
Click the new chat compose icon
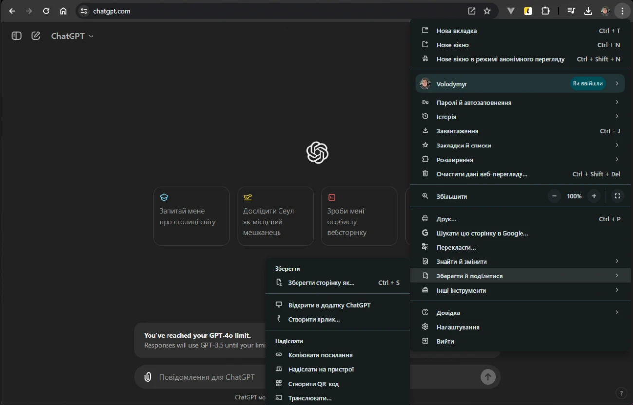(x=36, y=36)
